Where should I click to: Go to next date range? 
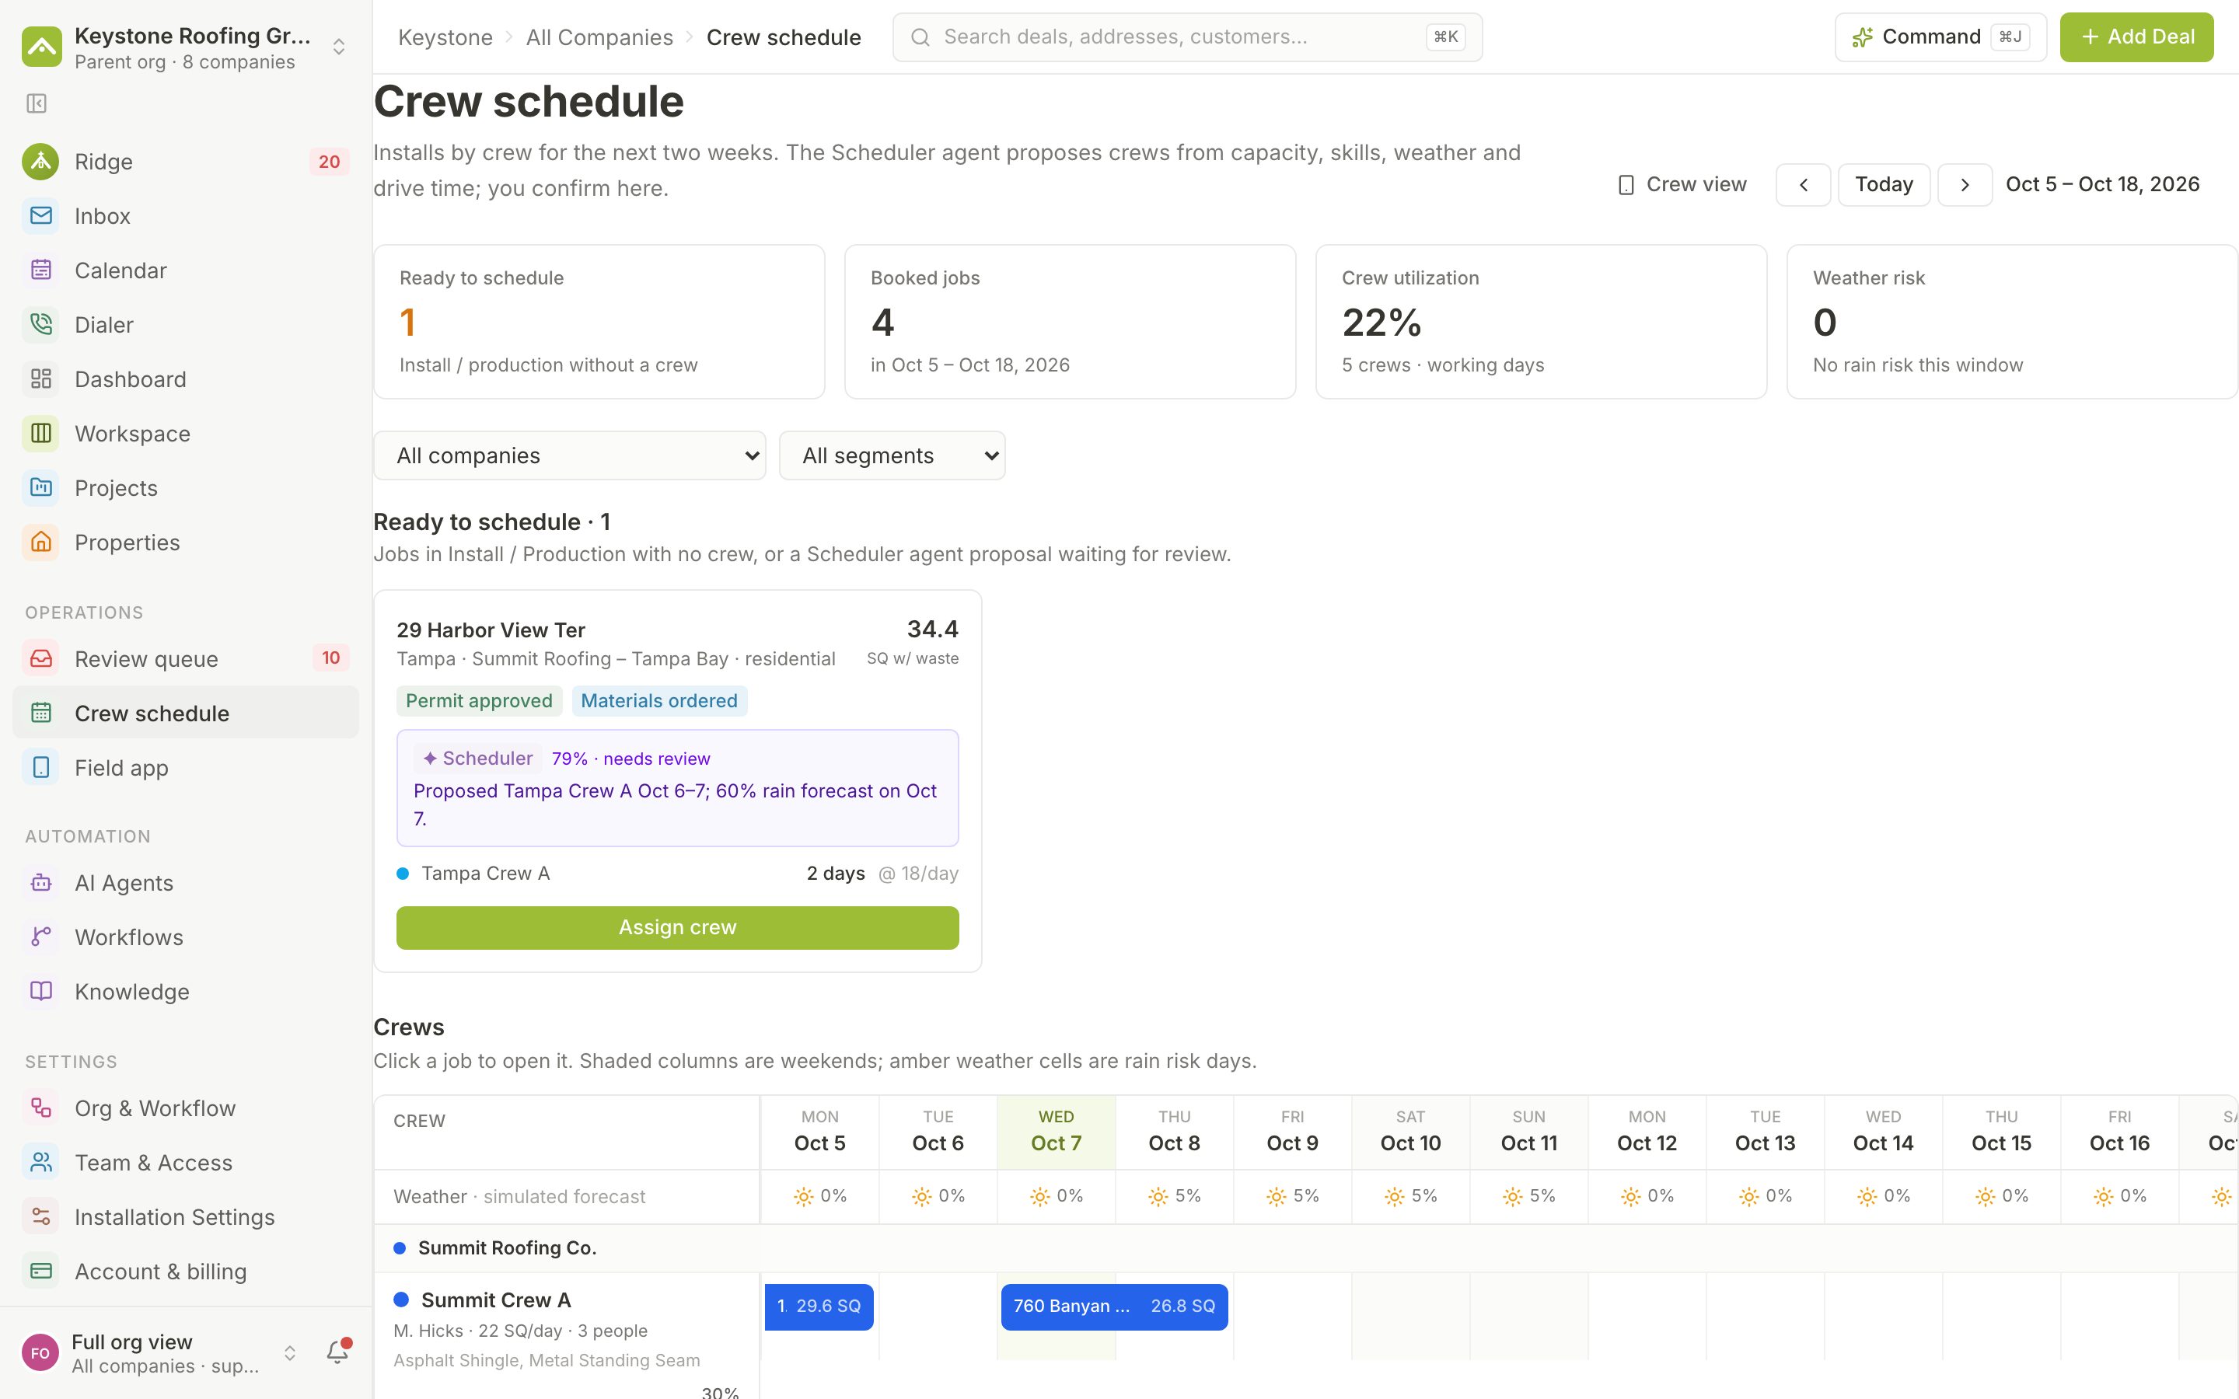[x=1965, y=185]
